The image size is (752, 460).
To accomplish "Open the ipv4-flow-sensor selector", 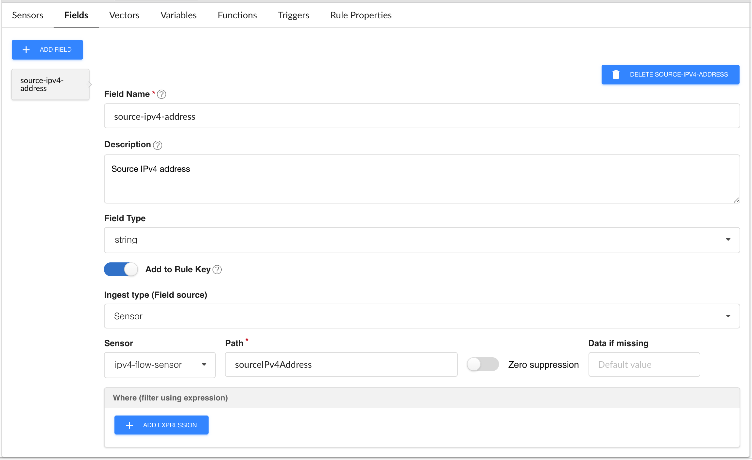I will point(160,365).
